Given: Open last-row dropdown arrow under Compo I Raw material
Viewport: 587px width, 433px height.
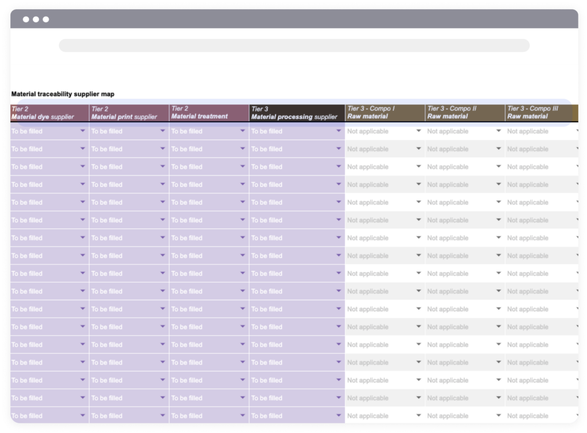Looking at the screenshot, I should tap(418, 415).
